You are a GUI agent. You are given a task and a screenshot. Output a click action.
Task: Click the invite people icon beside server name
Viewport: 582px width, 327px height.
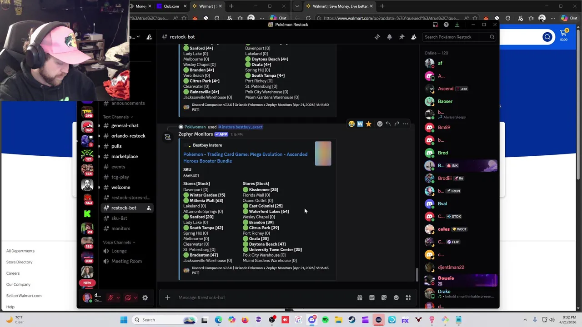click(x=149, y=37)
